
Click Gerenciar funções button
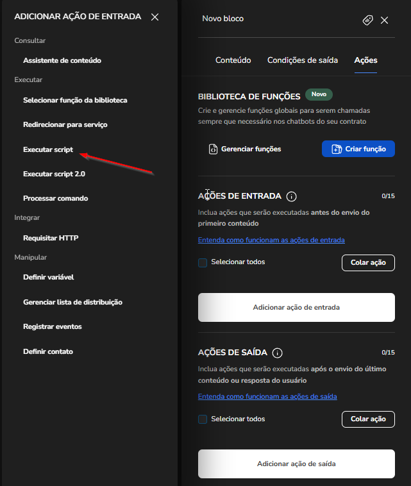coord(245,149)
